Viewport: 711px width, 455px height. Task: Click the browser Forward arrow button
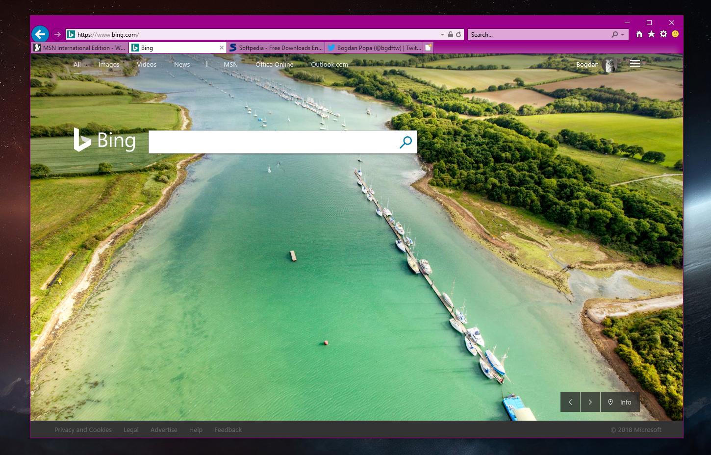57,34
